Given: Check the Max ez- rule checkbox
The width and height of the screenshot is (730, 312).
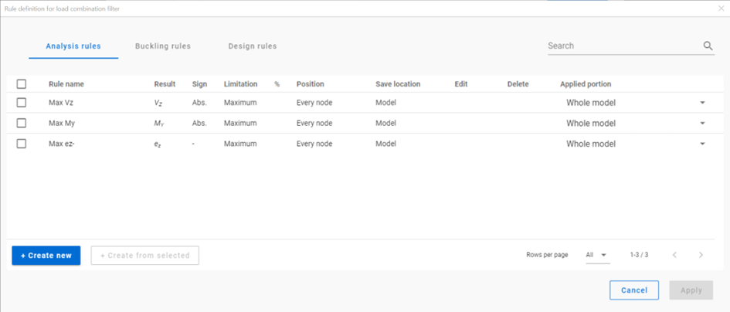Looking at the screenshot, I should point(22,144).
